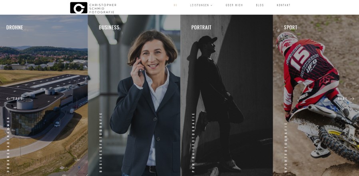Click the PREV slider label
Screen dimensions: 359x176
pyautogui.click(x=18, y=99)
